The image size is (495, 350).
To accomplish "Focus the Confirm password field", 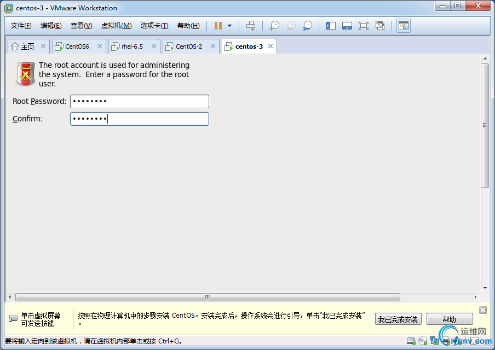I will [x=140, y=119].
